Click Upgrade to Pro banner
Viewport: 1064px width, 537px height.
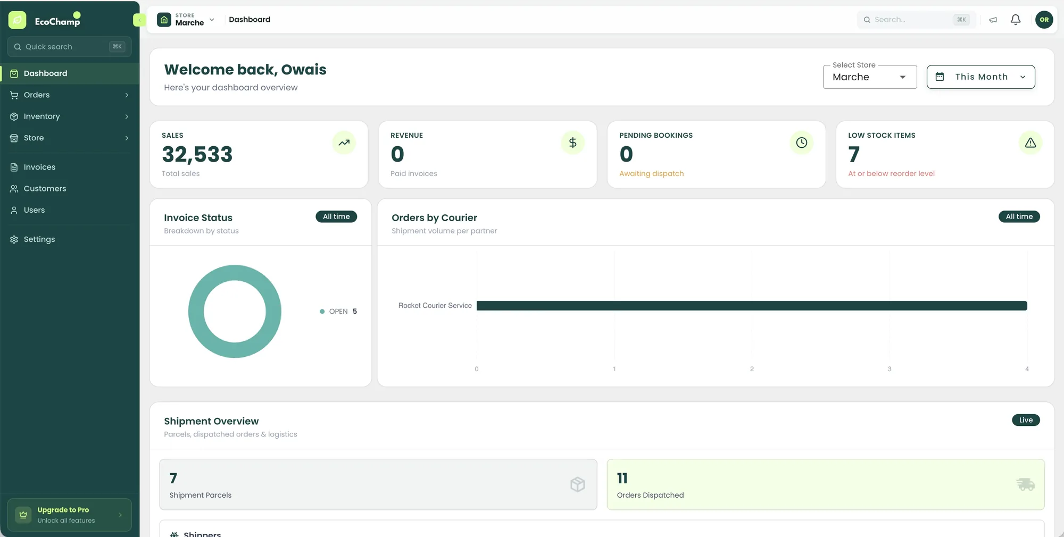point(69,515)
